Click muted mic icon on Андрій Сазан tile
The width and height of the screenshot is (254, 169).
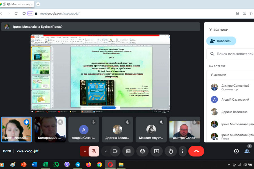pos(94,122)
